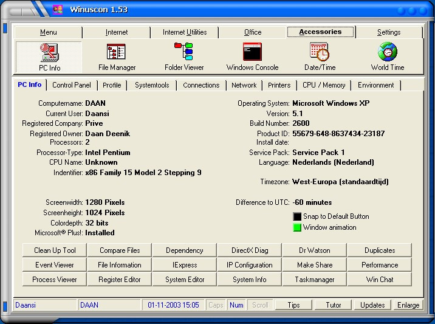Open the CPU / Memory sub-tab
This screenshot has width=435, height=324.
tap(324, 85)
